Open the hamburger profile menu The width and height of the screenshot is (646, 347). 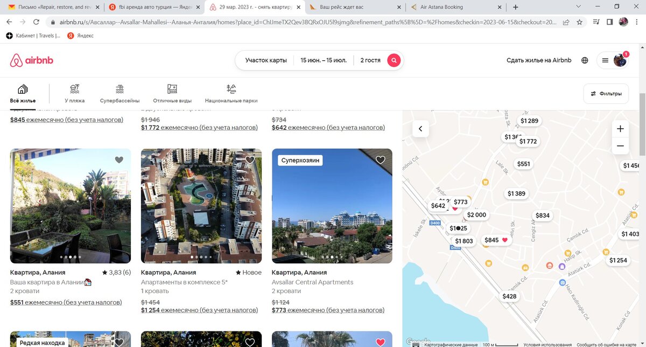pos(613,60)
